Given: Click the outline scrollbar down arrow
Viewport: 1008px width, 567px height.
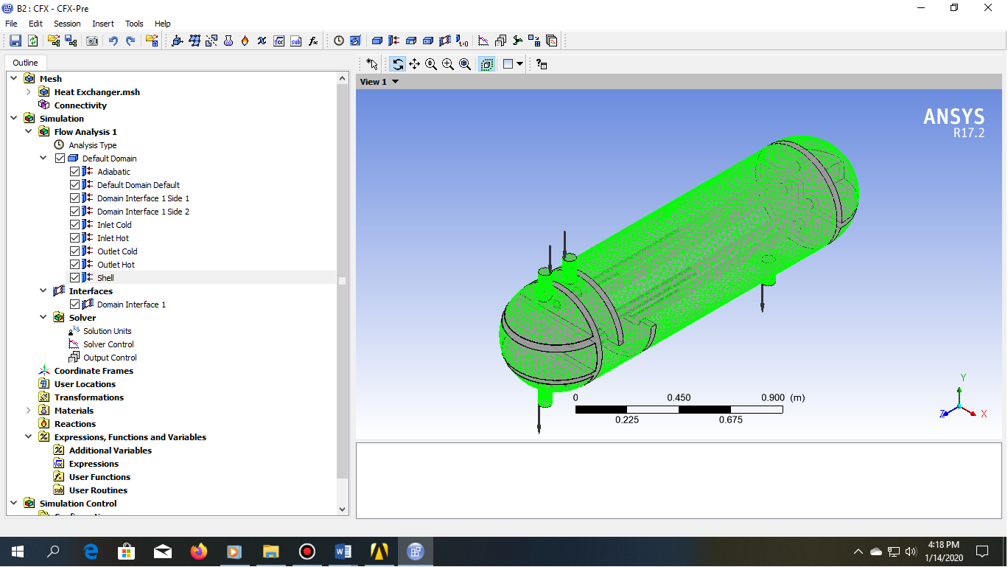Looking at the screenshot, I should (x=342, y=509).
